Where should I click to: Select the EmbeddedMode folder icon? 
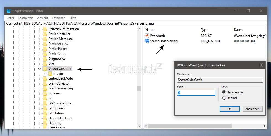click(x=45, y=78)
